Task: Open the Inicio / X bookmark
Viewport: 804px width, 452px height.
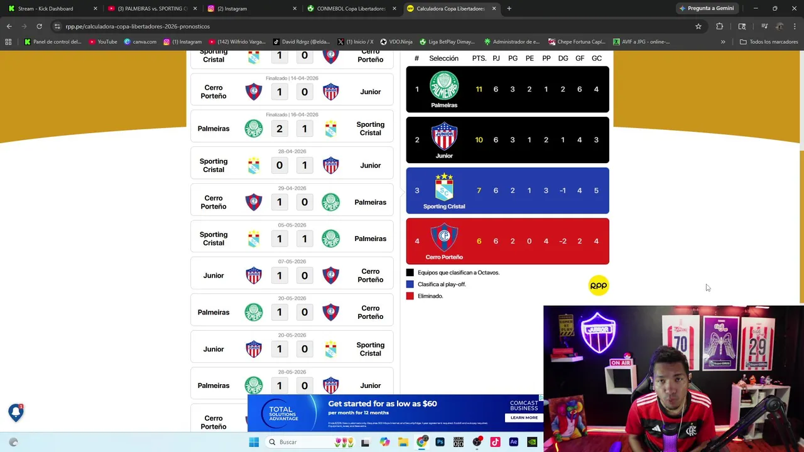Action: [356, 42]
